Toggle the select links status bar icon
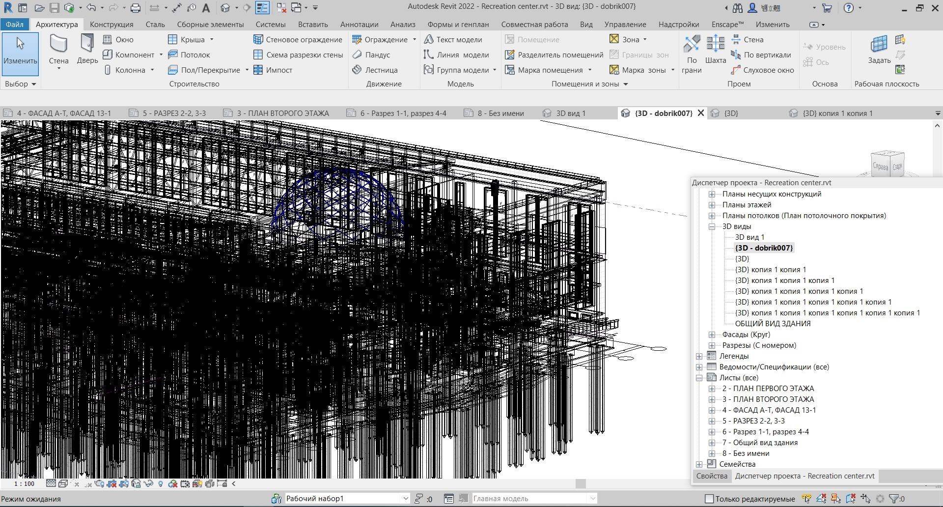The image size is (943, 507). 806,499
